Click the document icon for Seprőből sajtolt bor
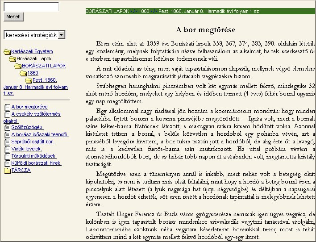This screenshot has height=242, width=316. (x=8, y=142)
